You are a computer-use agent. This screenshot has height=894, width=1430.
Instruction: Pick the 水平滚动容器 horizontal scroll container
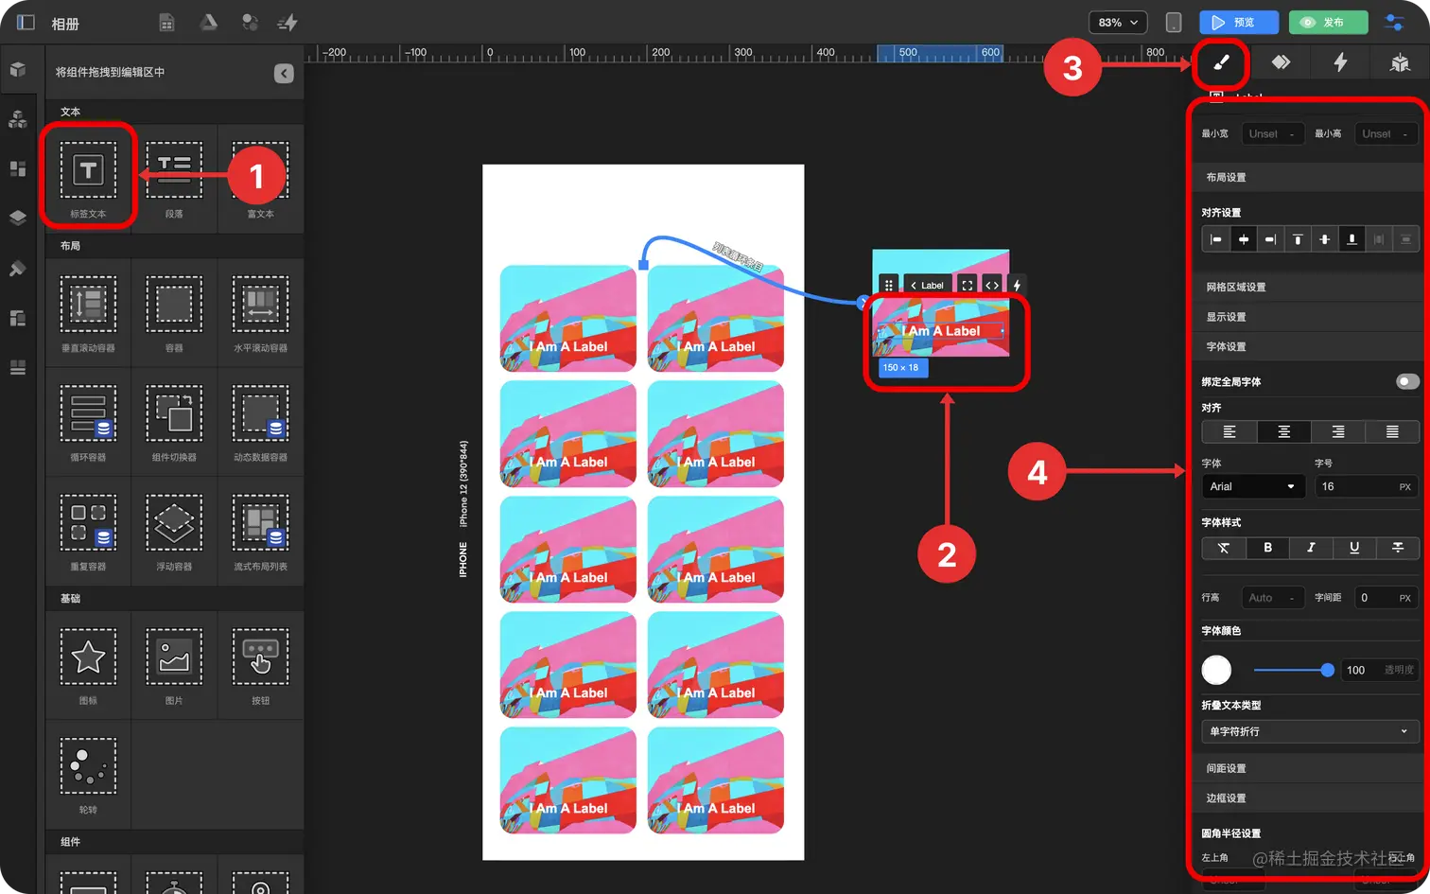(260, 313)
